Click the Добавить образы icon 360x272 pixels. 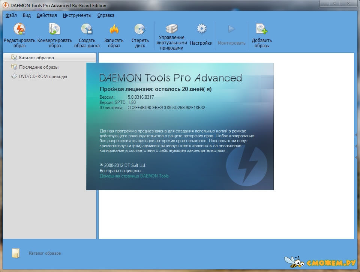coord(262,29)
